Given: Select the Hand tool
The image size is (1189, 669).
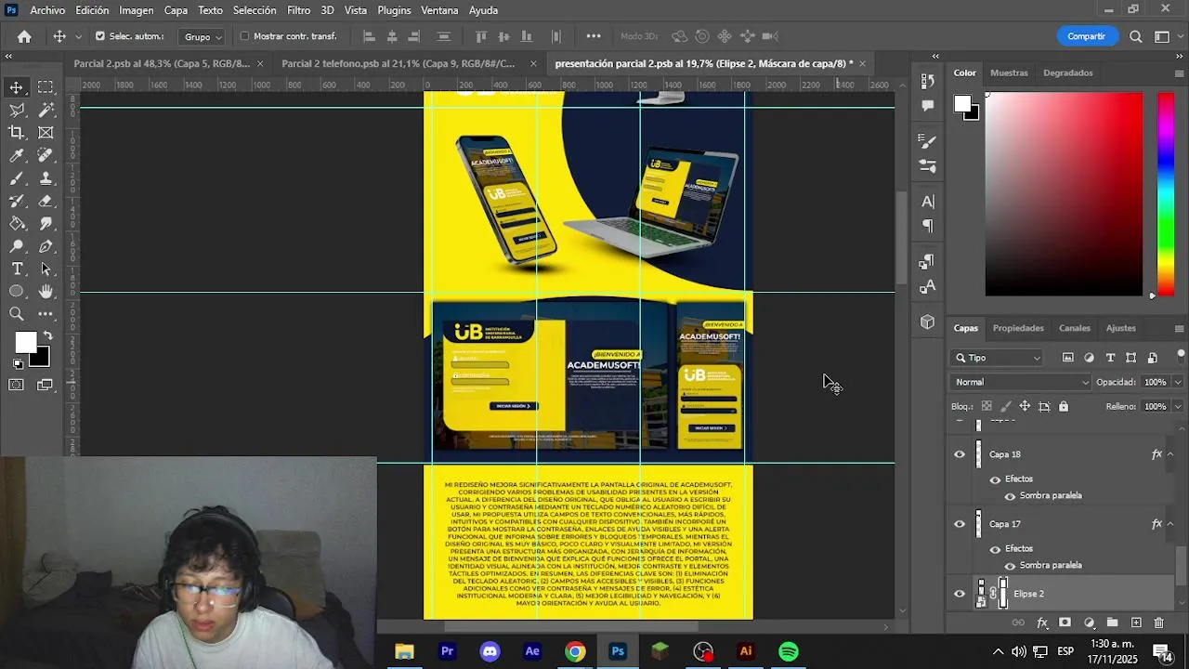Looking at the screenshot, I should tap(46, 292).
